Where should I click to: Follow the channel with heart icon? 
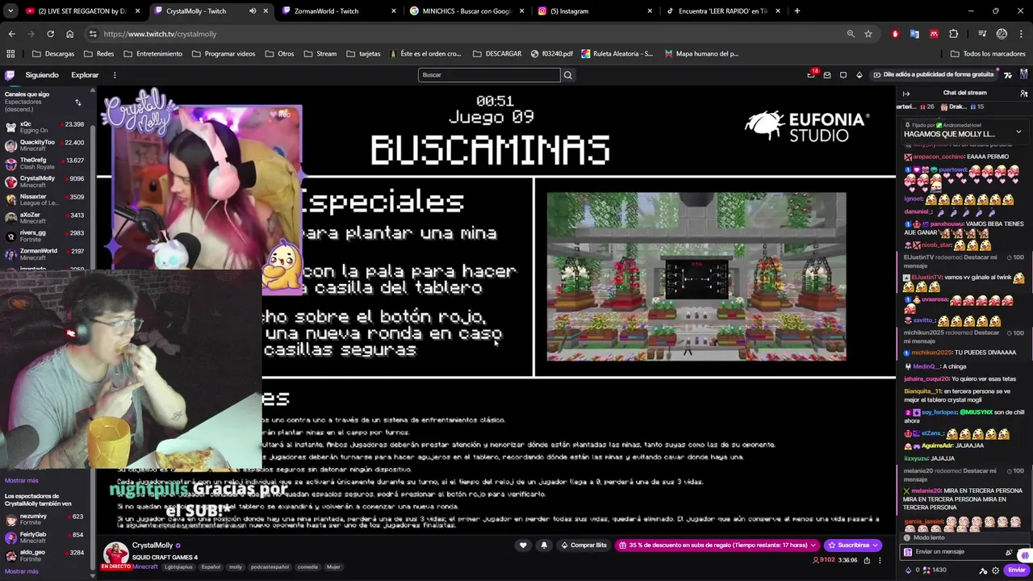pos(523,545)
